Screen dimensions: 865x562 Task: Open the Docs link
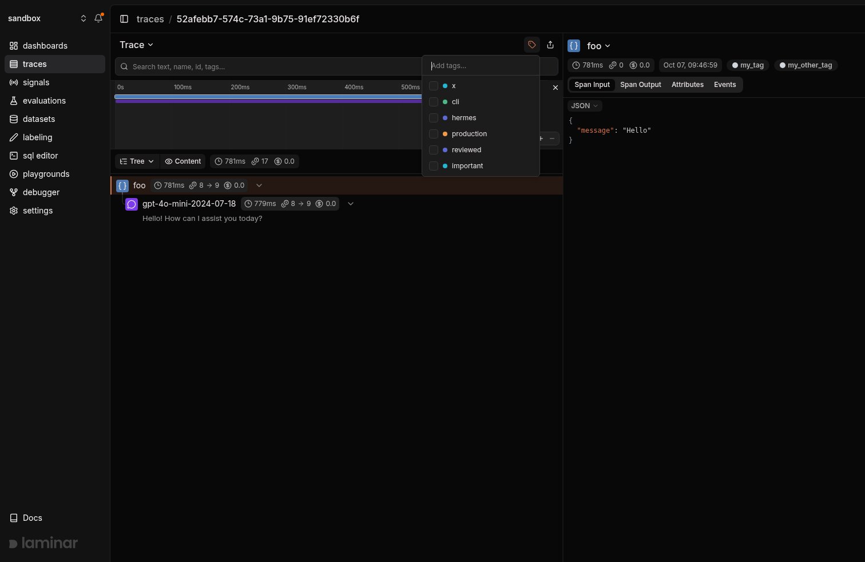26,518
